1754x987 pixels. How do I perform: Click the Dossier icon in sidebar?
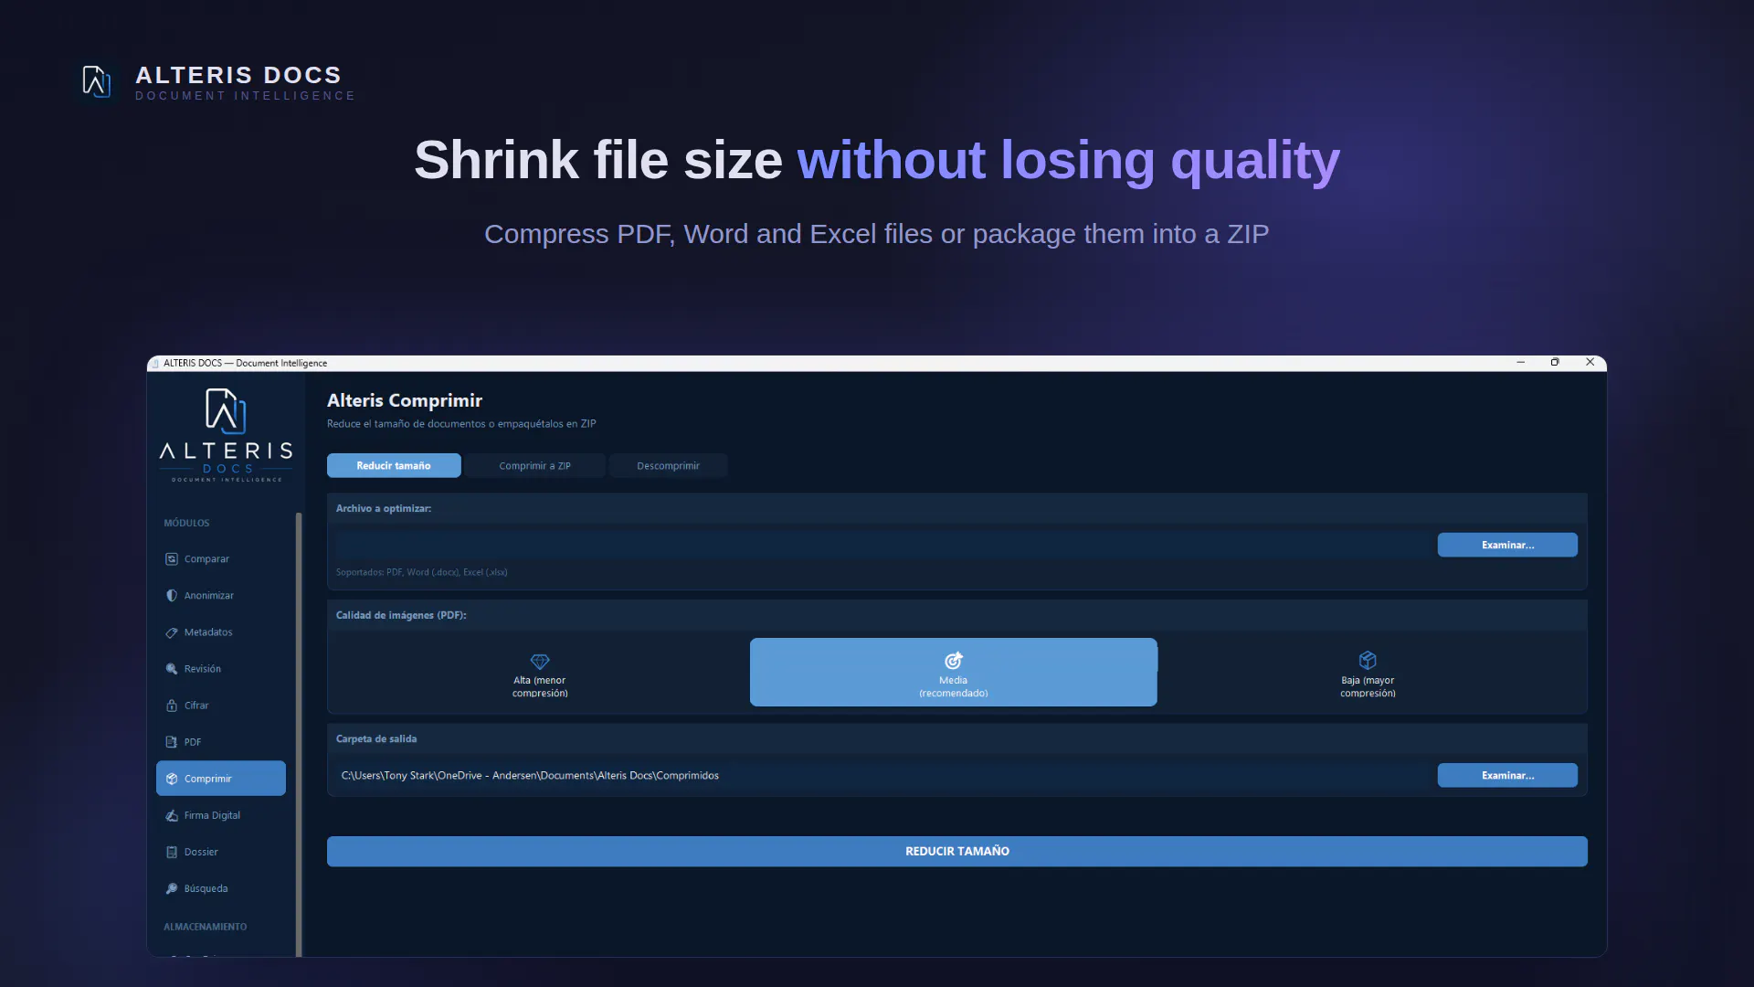171,852
